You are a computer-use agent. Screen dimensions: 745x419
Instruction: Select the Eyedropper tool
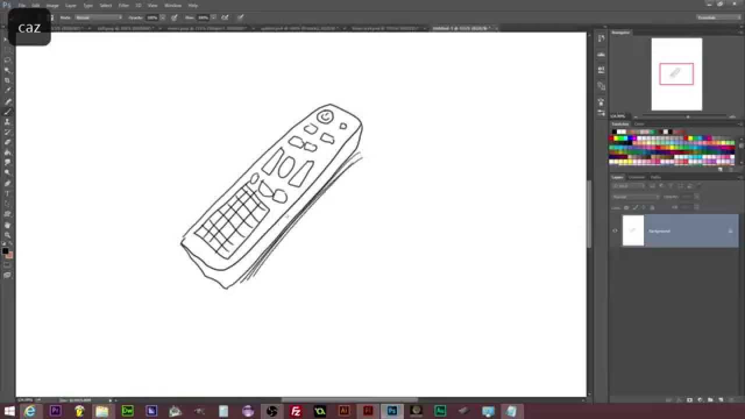8,91
